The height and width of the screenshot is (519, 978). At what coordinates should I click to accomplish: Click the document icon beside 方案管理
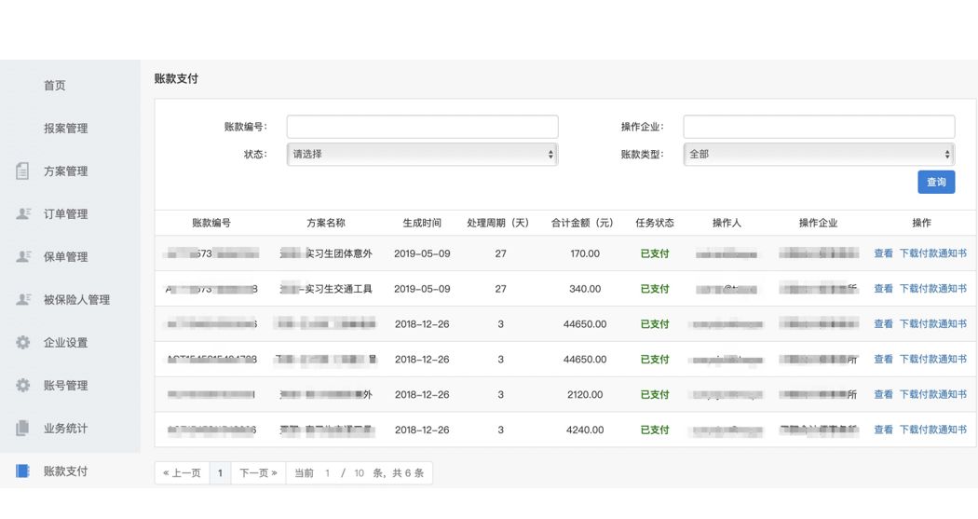[23, 171]
